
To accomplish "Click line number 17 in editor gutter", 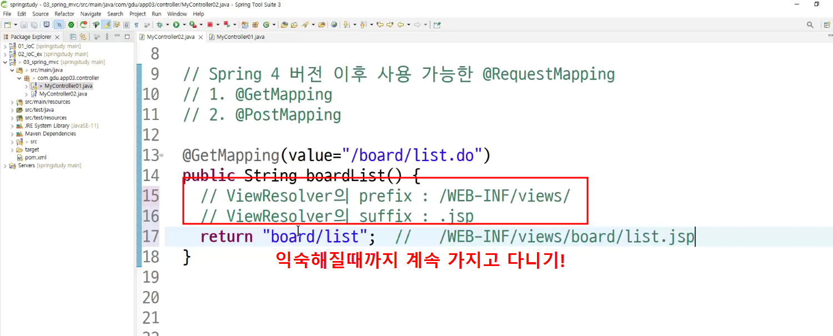I will 150,237.
